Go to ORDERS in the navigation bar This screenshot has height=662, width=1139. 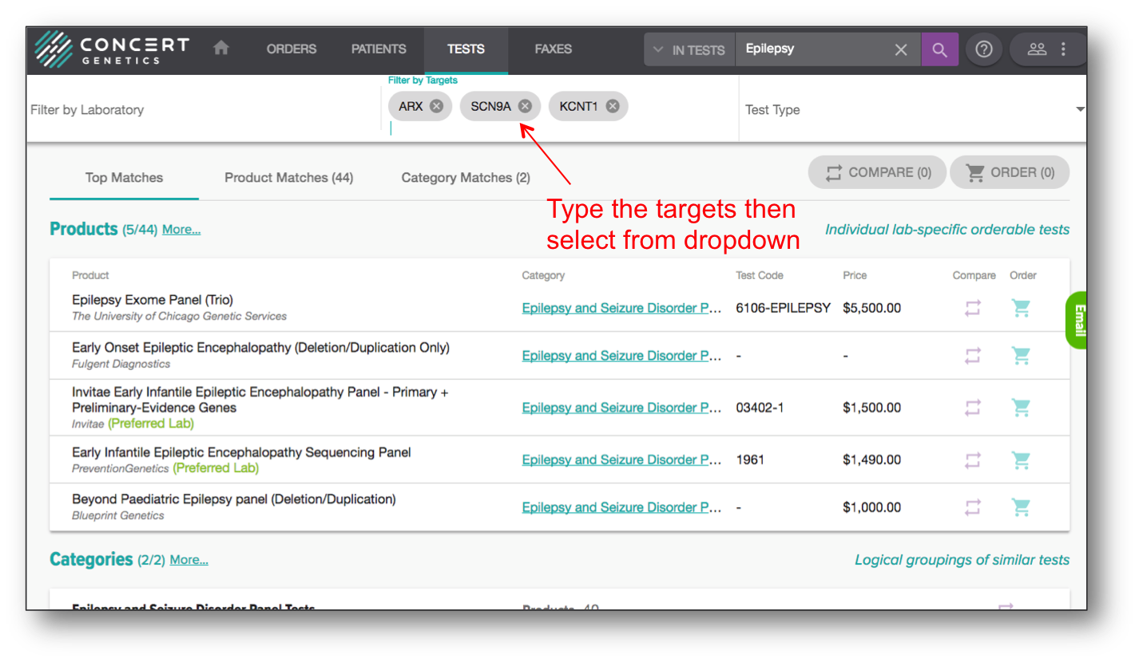click(x=292, y=49)
